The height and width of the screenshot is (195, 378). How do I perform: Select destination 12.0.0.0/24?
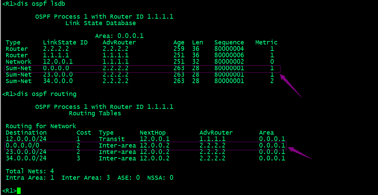pyautogui.click(x=26, y=139)
